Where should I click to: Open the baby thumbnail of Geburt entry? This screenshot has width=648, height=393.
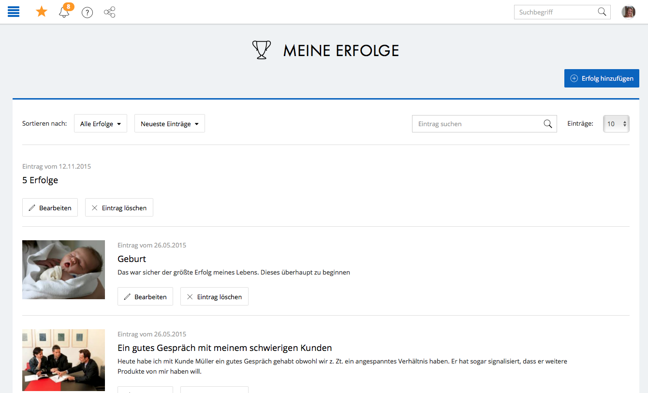pos(63,270)
